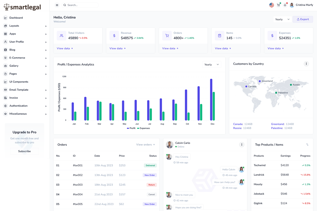Click the Subscribe button
317x211 pixels.
click(24, 151)
